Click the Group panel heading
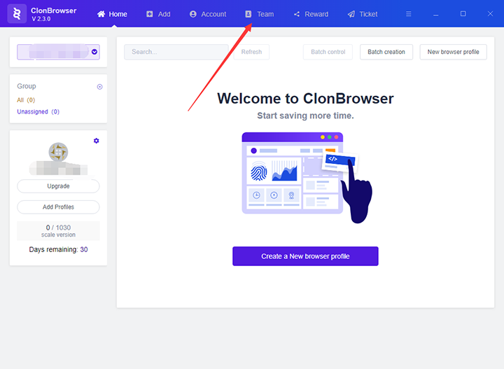 pos(27,86)
